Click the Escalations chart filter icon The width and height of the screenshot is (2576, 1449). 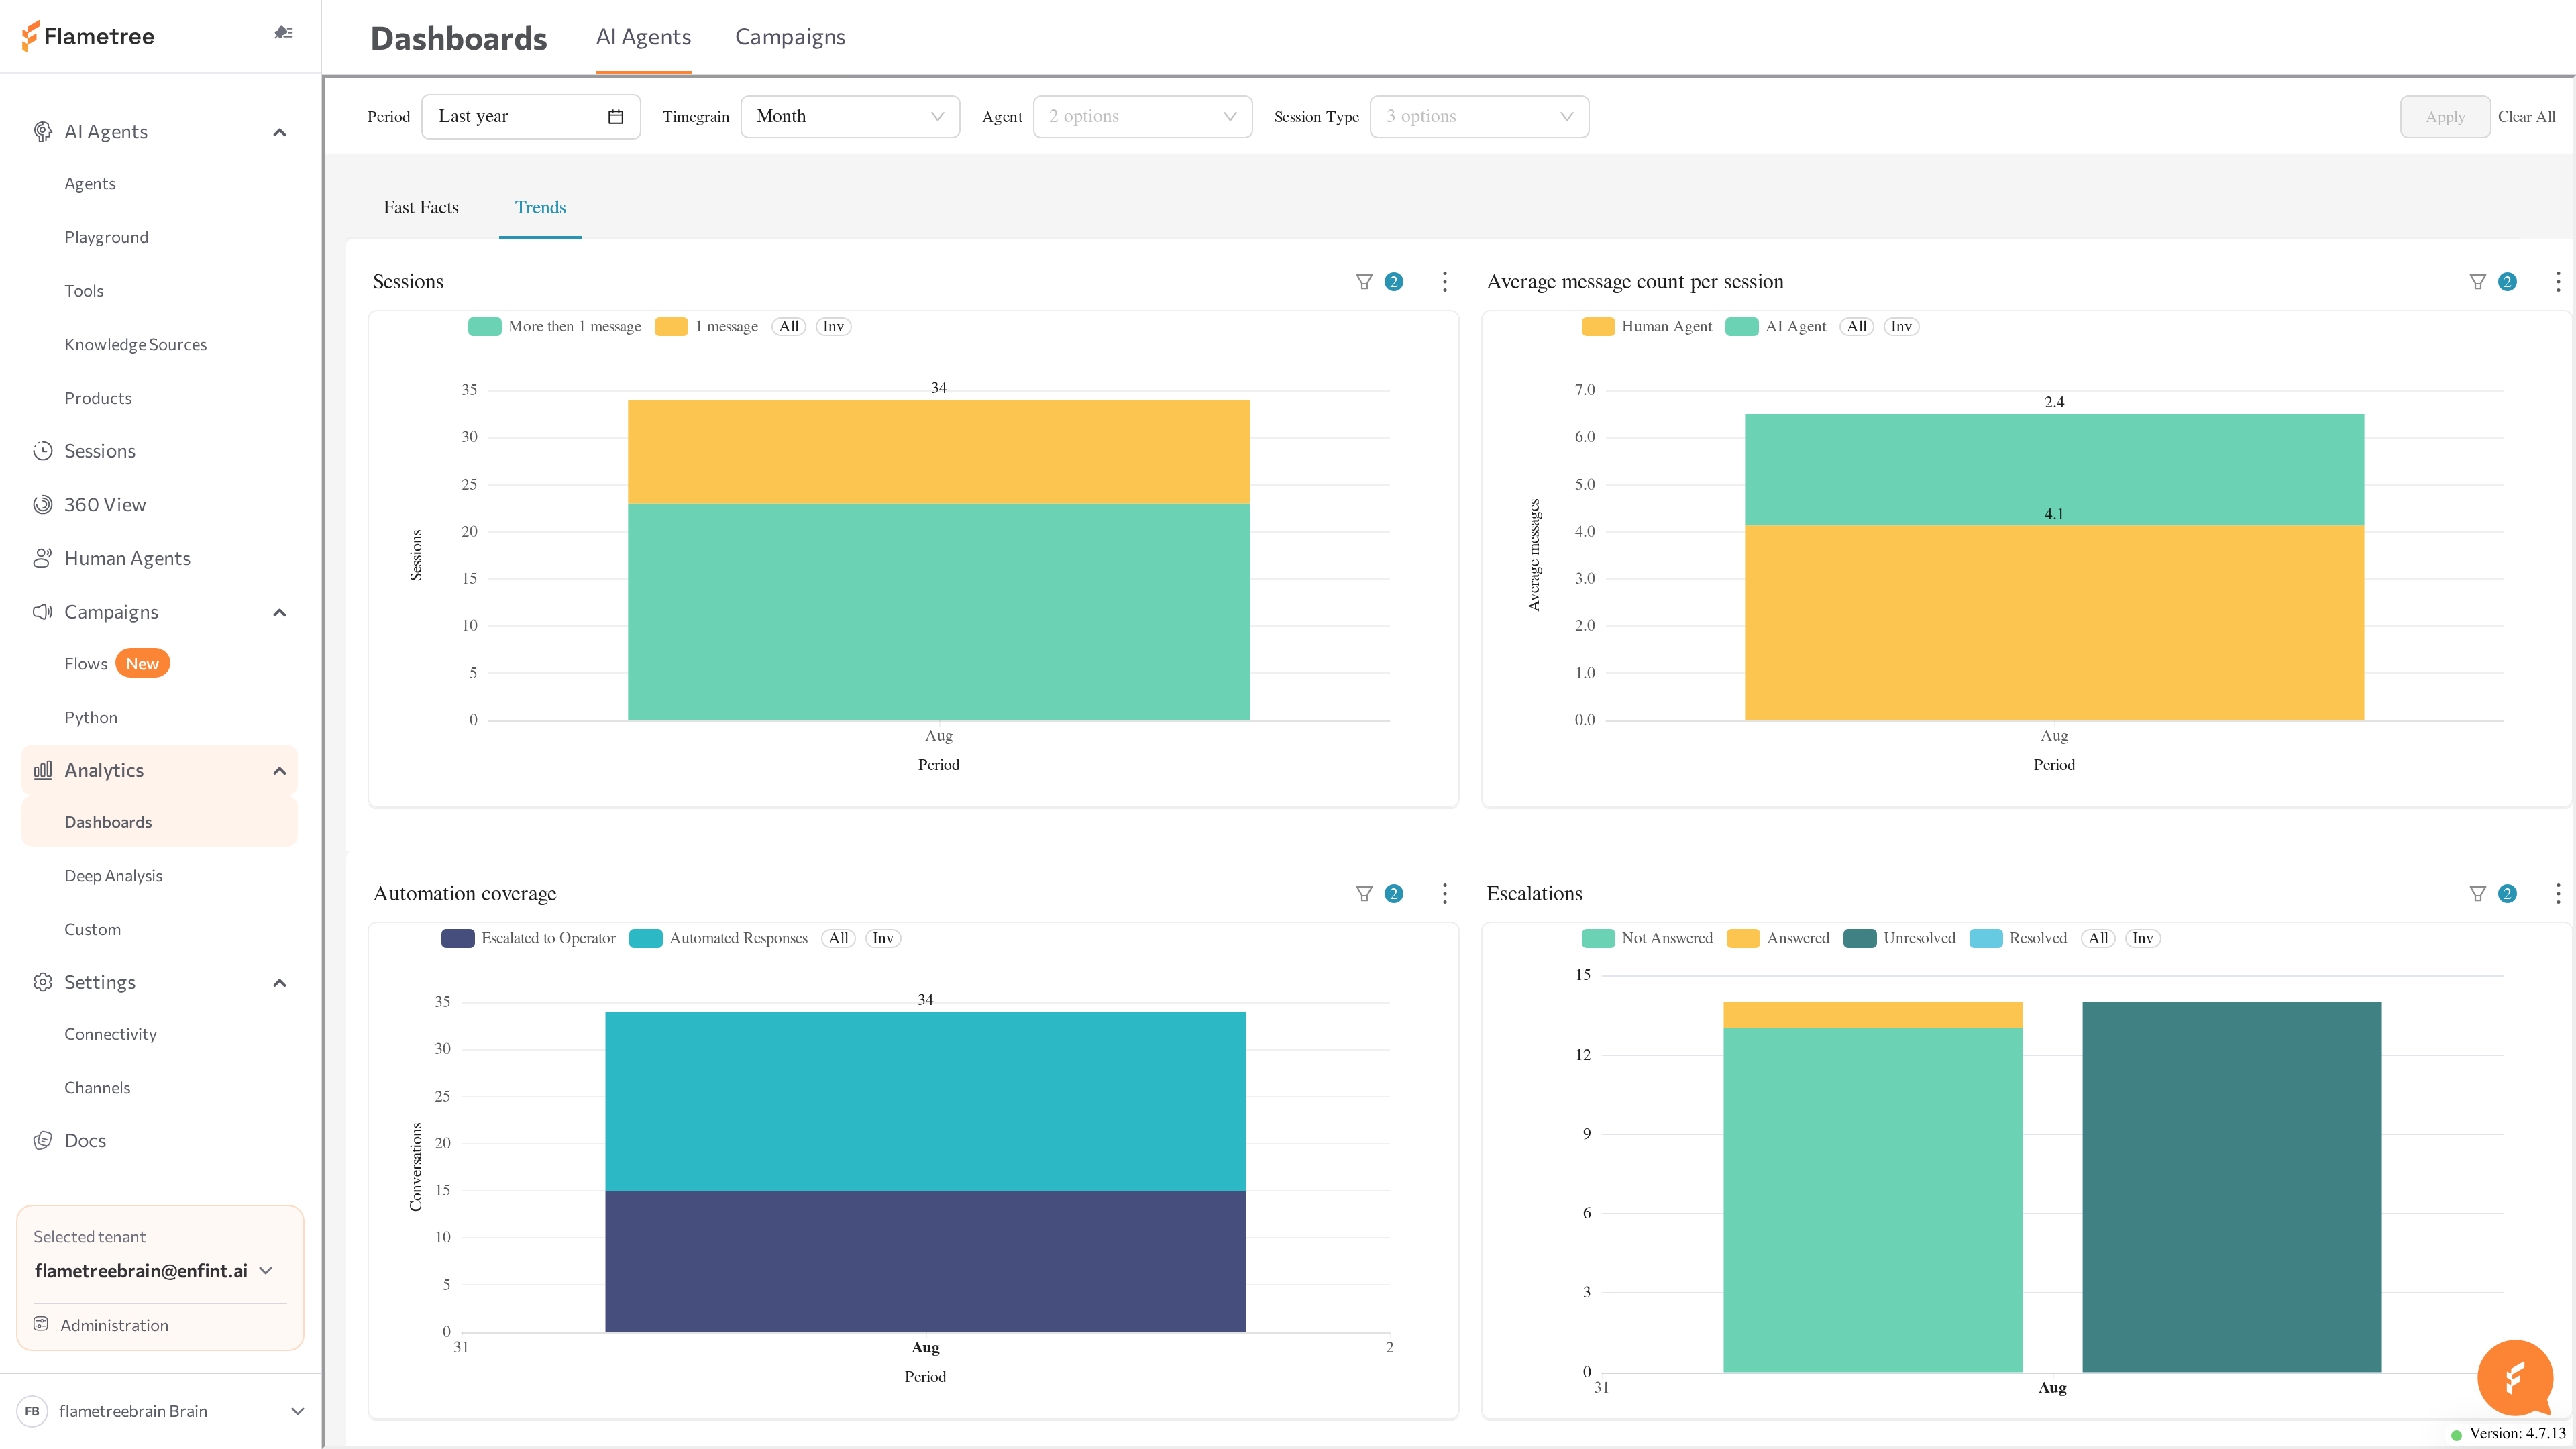click(x=2478, y=894)
